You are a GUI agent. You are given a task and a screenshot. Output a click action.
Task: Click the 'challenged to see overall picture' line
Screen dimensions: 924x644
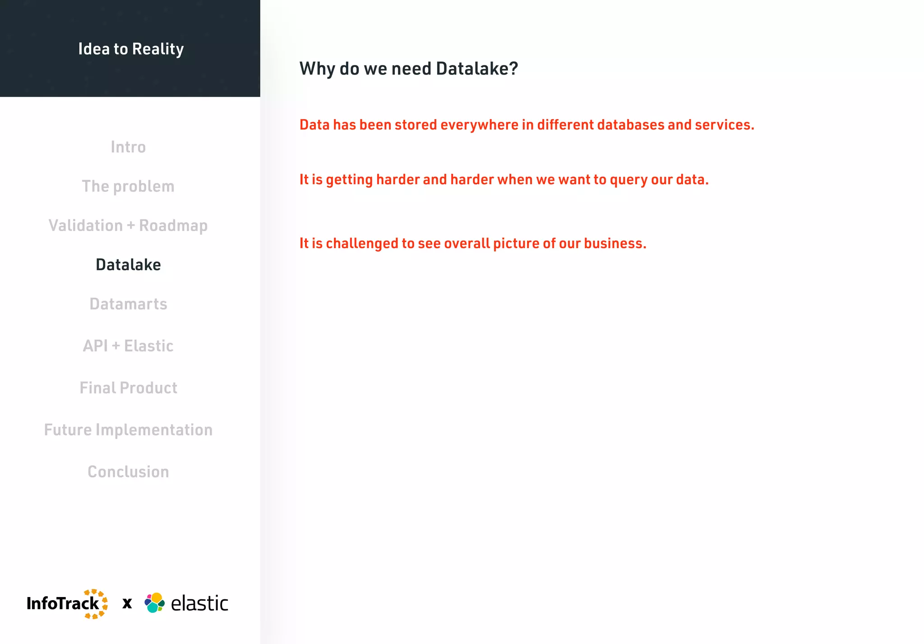click(473, 244)
